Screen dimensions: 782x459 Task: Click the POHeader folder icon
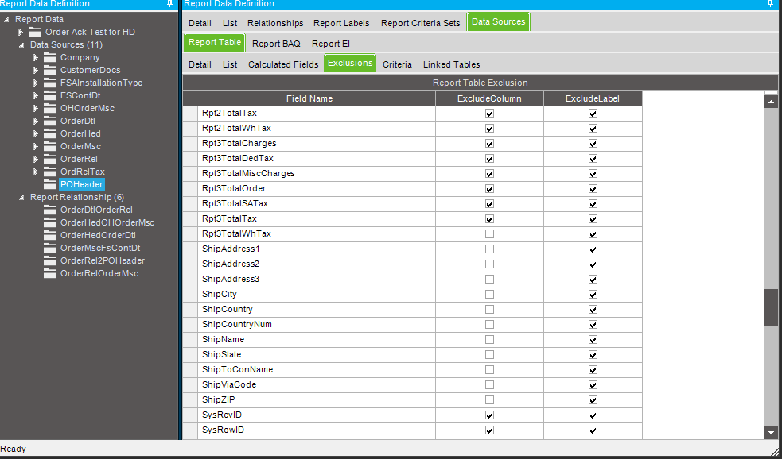point(50,184)
